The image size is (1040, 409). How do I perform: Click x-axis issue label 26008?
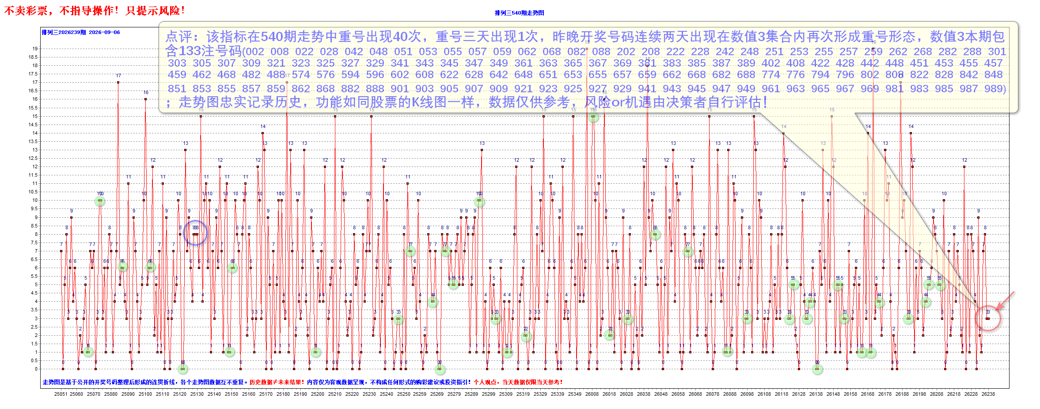click(592, 394)
